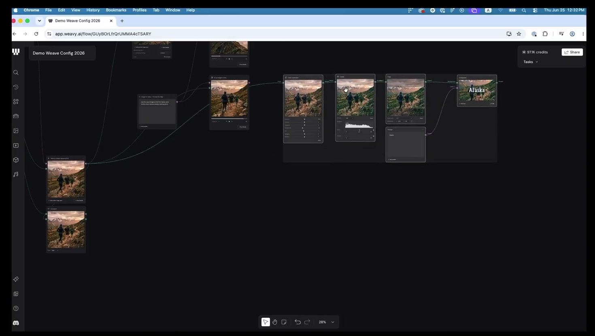Open the Chrome tab search chevron
The width and height of the screenshot is (595, 336).
click(39, 21)
